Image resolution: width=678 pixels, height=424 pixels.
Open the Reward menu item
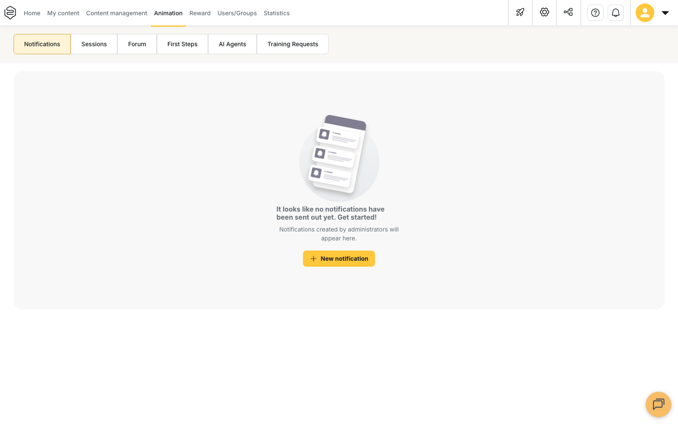200,13
